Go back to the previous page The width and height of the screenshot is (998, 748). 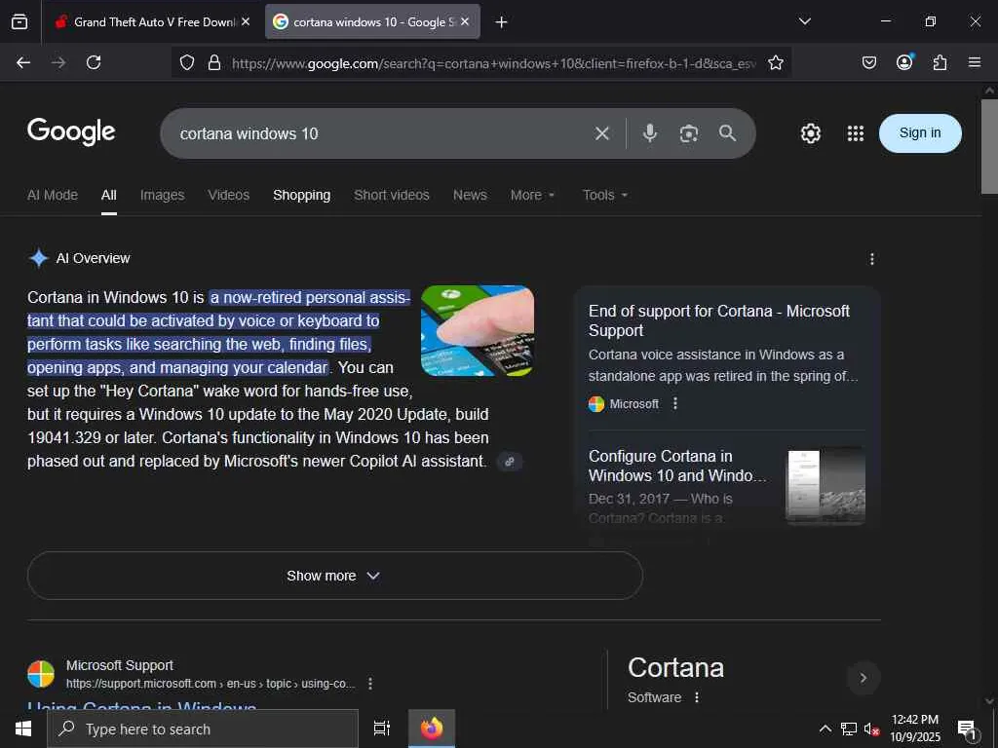click(x=23, y=62)
